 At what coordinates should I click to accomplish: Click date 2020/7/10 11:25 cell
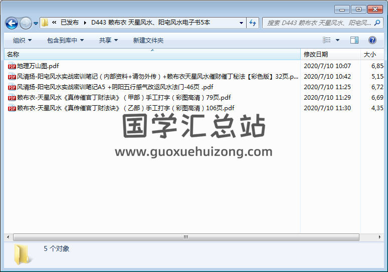pyautogui.click(x=327, y=87)
